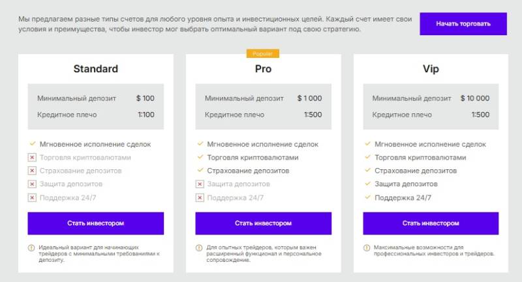Viewport: 522px width, 282px height.
Task: Click the Pro minimum deposit $1 000 value
Action: tap(309, 98)
